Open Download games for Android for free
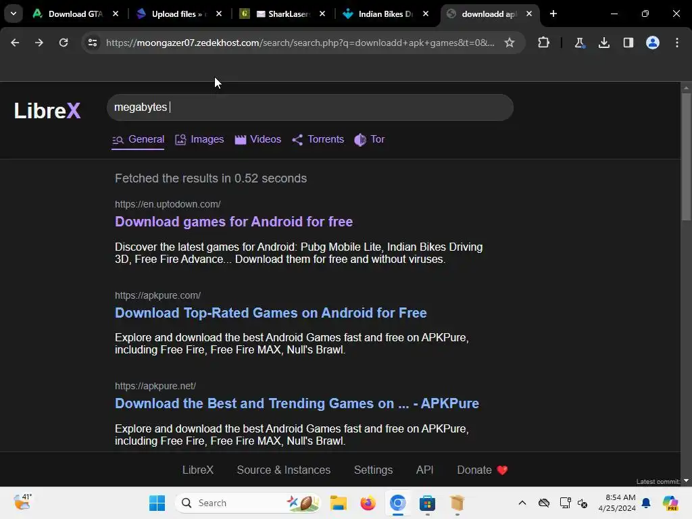This screenshot has height=519, width=692. coord(234,222)
